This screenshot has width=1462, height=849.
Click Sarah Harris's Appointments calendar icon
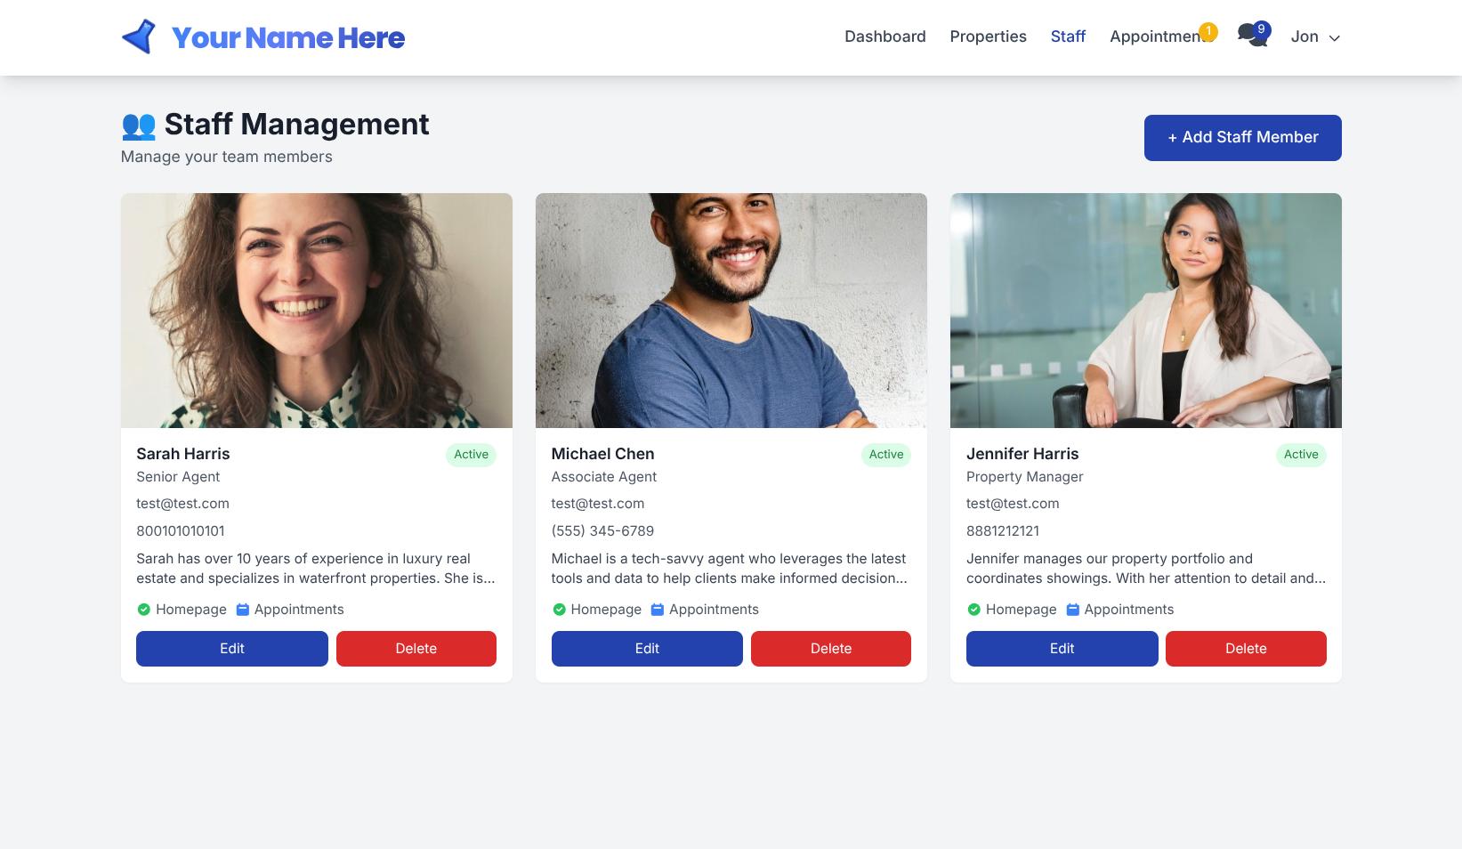[x=242, y=610]
